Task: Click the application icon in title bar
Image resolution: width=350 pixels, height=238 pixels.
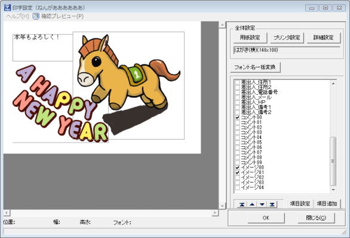Action: (7, 7)
